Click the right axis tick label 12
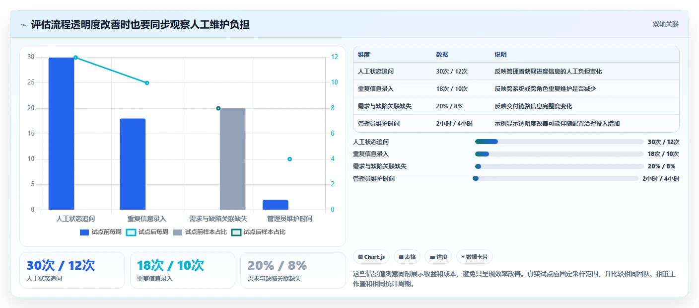 (x=335, y=57)
